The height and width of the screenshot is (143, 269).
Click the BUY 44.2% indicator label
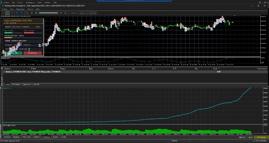coord(8,31)
